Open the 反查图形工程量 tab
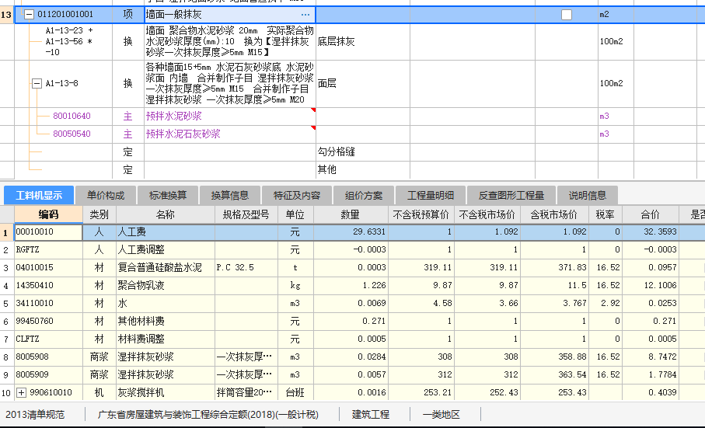 pos(511,196)
